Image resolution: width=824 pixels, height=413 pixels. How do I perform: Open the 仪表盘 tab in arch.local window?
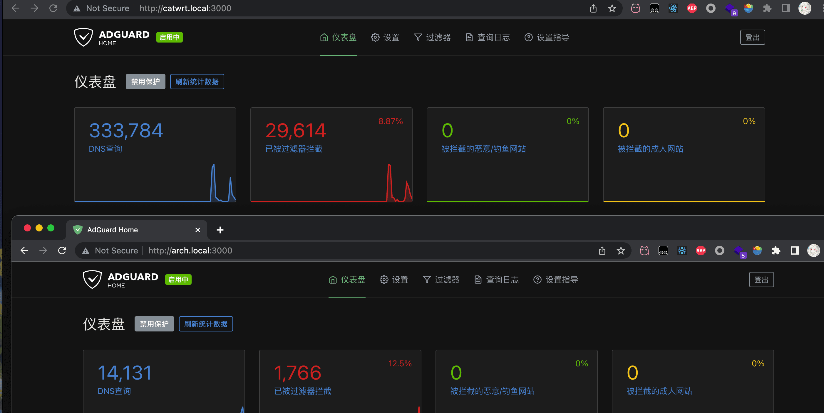pos(347,280)
